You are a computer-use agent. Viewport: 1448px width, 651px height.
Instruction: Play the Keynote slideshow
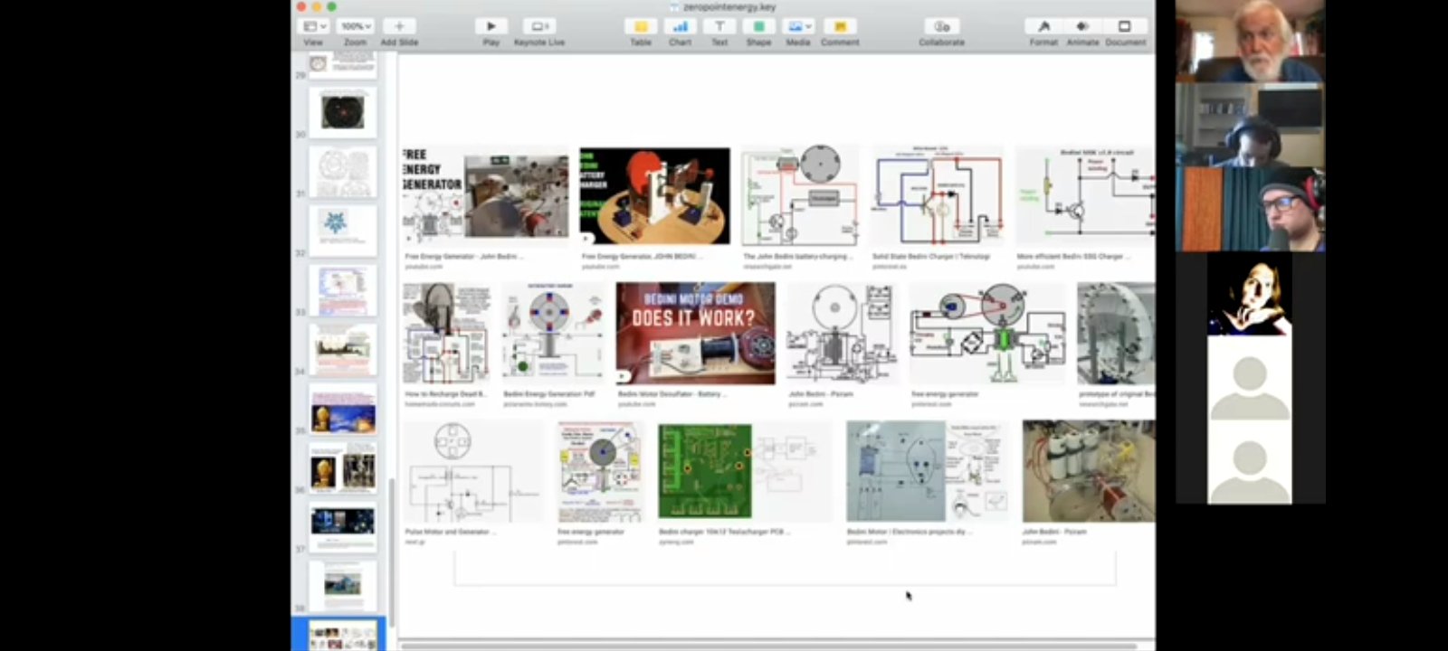(491, 27)
